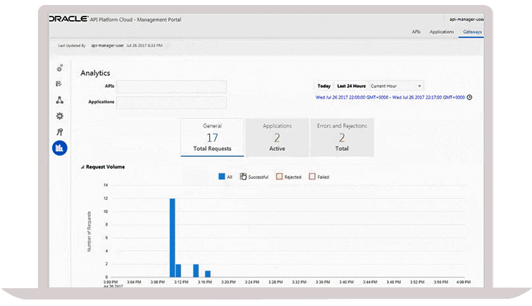The height and width of the screenshot is (306, 532).
Task: Click the Oracle logo
Action: (69, 19)
